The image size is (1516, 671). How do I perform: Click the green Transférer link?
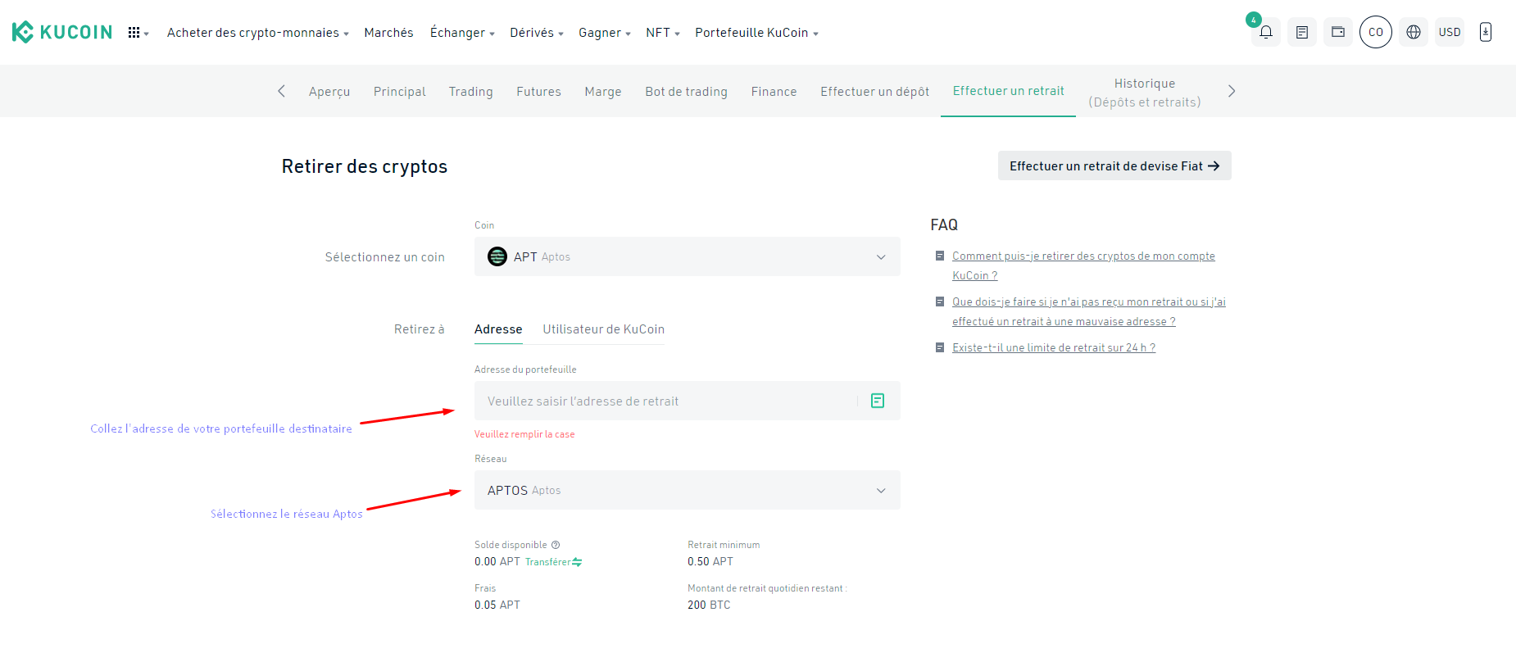553,562
